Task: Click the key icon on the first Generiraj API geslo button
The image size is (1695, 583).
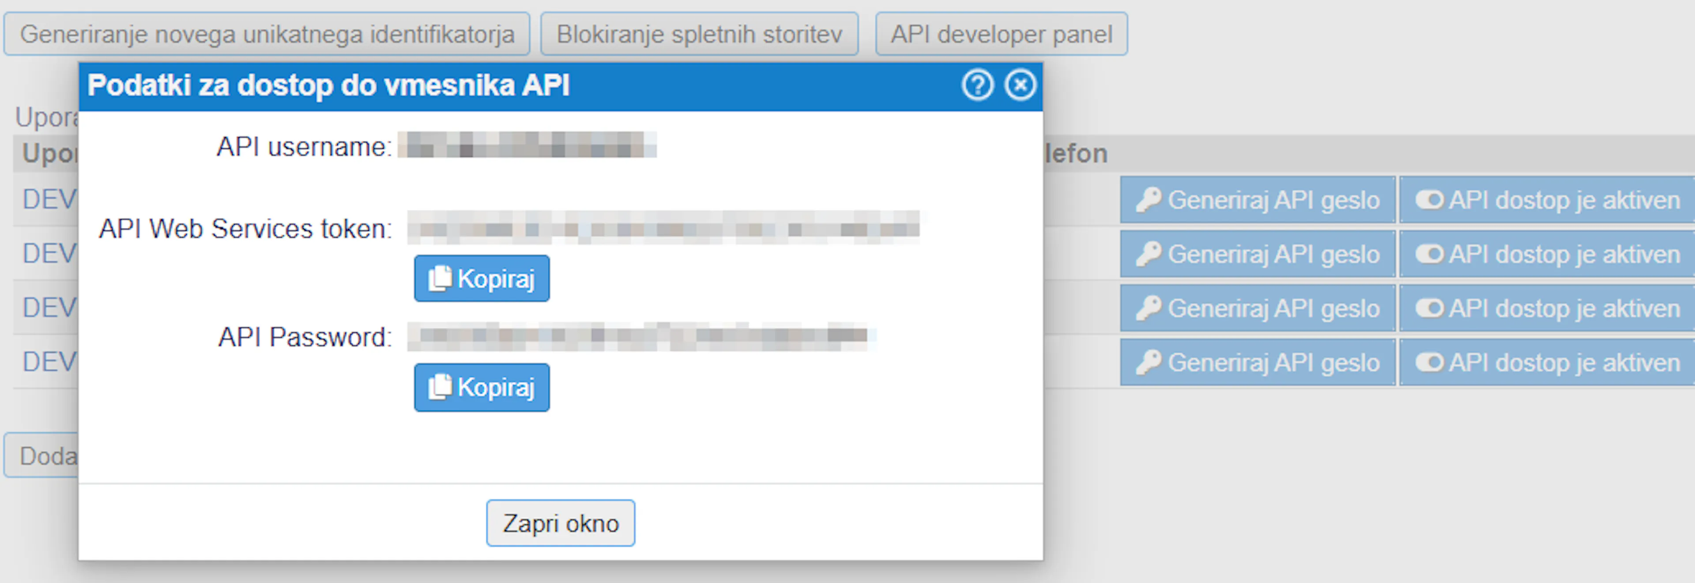Action: (x=1149, y=199)
